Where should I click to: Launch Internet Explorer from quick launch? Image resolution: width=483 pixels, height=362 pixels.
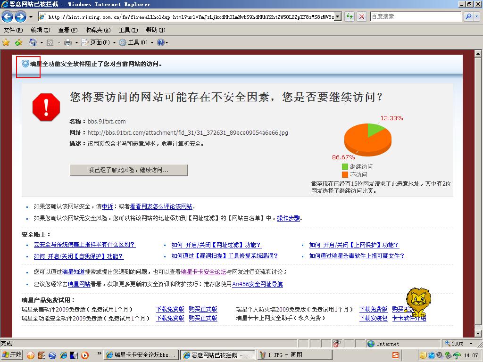[x=64, y=355]
